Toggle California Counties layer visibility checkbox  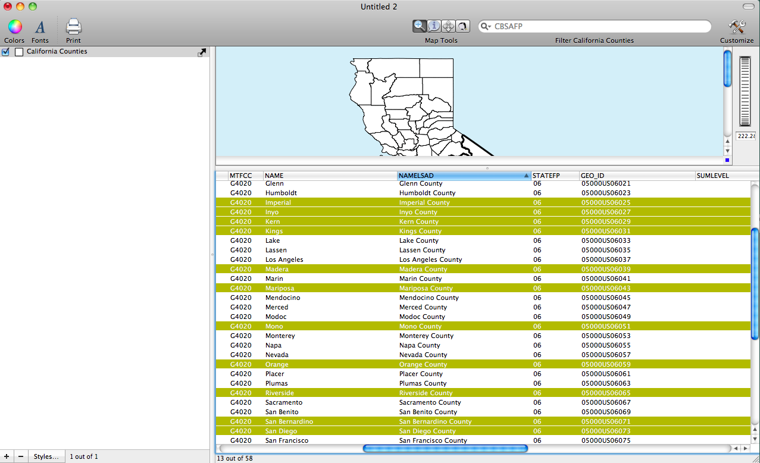click(6, 52)
